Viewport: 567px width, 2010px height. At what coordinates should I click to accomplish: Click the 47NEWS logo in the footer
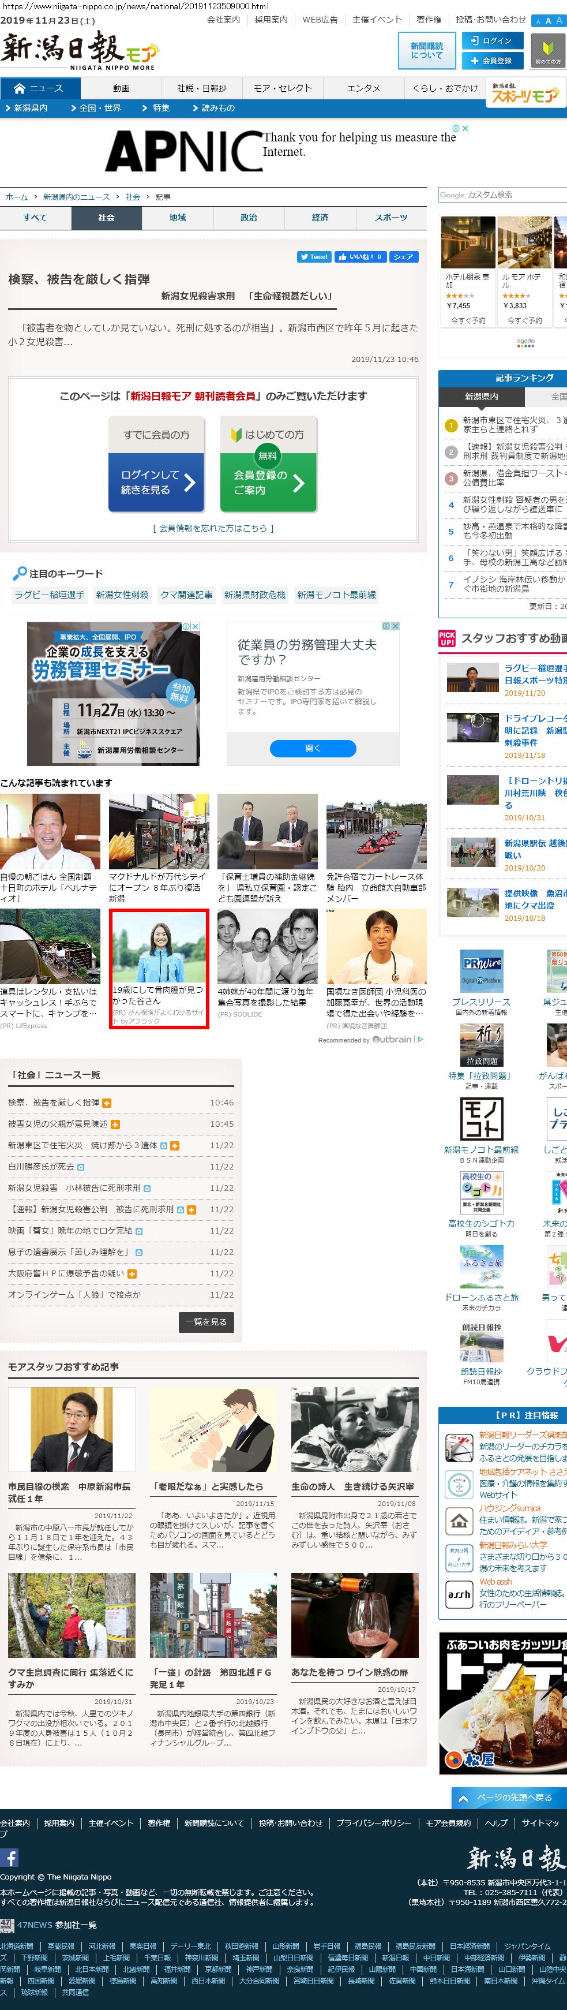click(x=8, y=1924)
